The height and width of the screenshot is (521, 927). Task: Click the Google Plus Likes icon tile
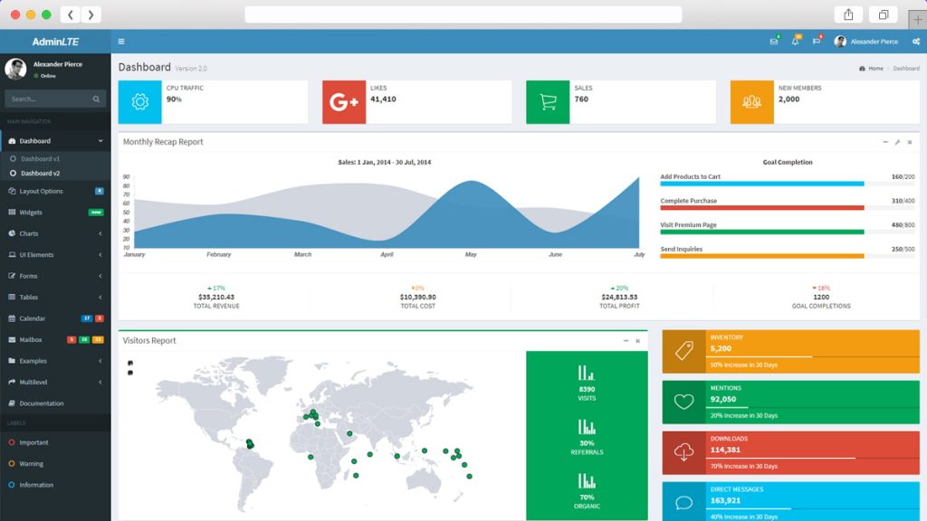[344, 101]
